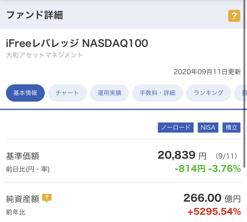Click the +5295.54% year-over-year figure
The image size is (247, 222).
[214, 212]
